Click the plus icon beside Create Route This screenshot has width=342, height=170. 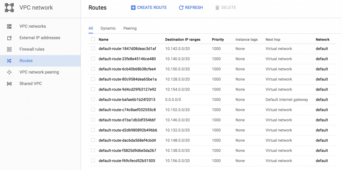pos(133,8)
